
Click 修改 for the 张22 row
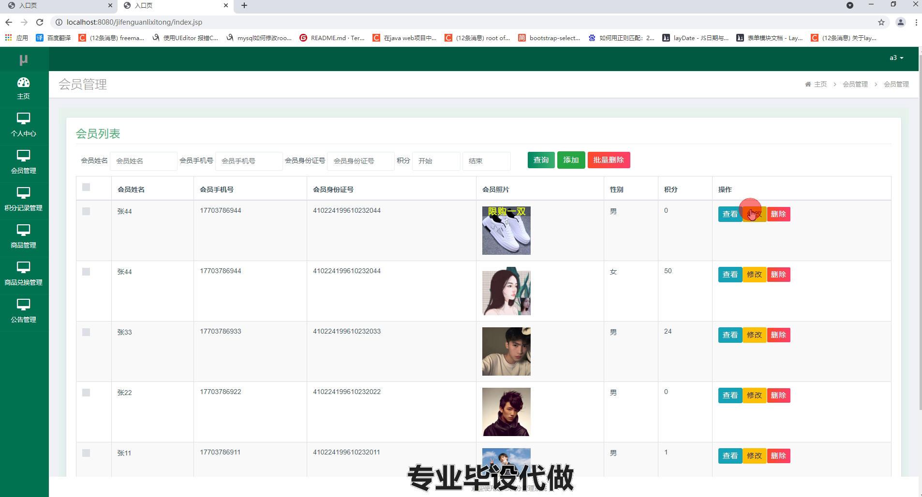tap(754, 395)
